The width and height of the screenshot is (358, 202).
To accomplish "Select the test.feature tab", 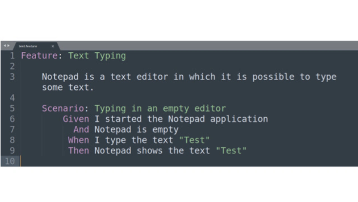I will click(28, 46).
